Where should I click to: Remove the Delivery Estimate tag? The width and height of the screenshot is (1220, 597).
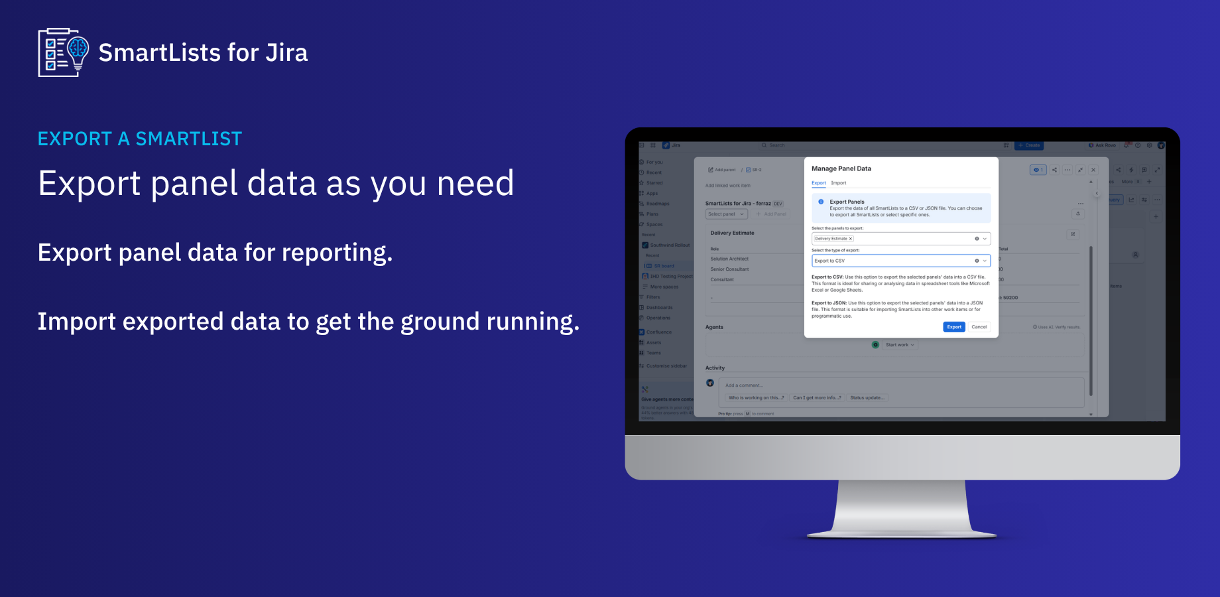[x=851, y=239]
